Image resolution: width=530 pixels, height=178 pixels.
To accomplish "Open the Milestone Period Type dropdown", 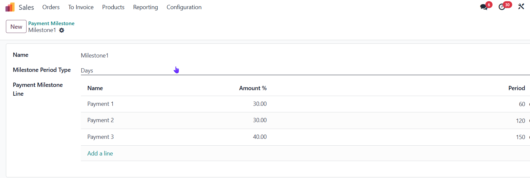I will [305, 71].
